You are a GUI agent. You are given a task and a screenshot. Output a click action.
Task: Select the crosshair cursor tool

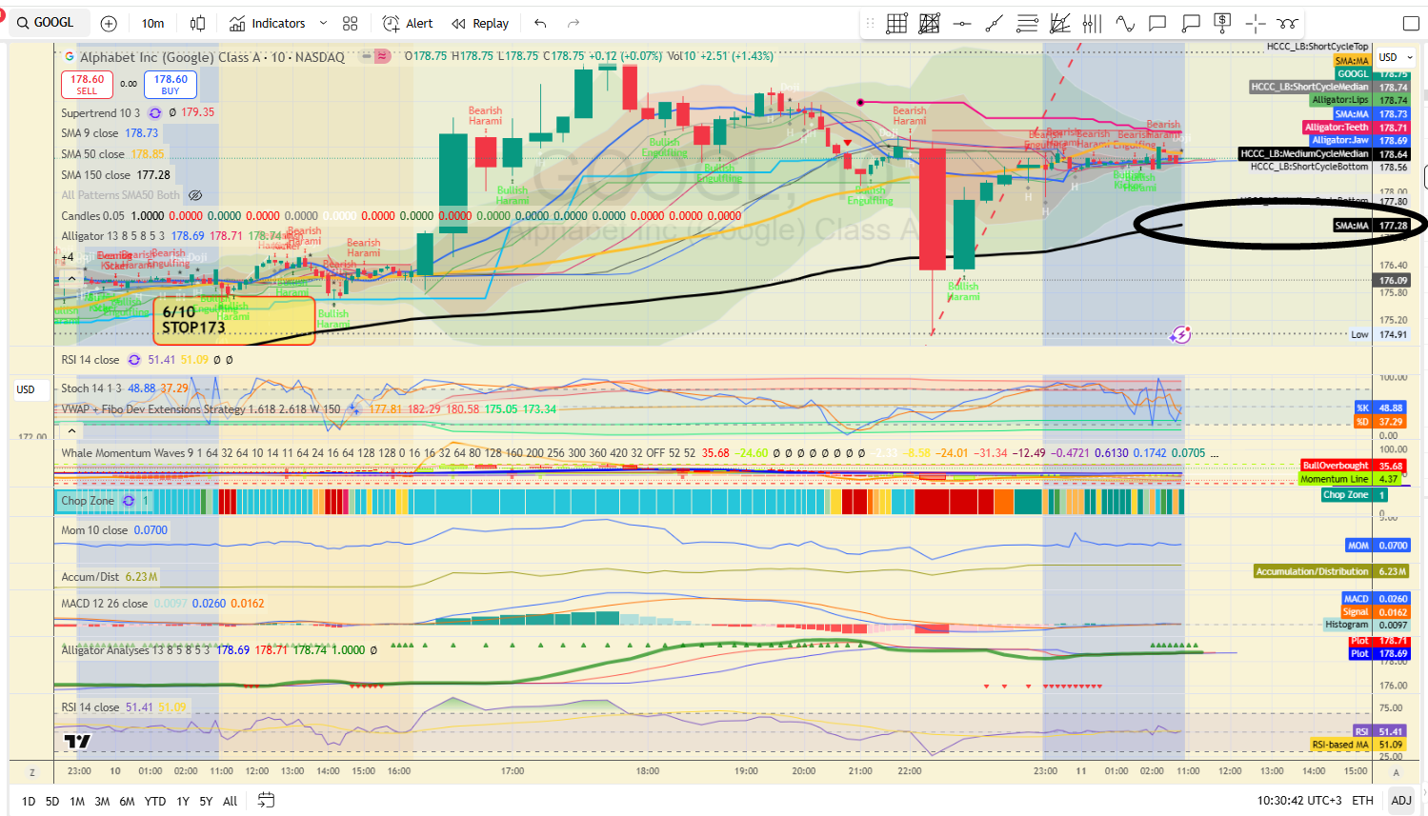click(1256, 24)
